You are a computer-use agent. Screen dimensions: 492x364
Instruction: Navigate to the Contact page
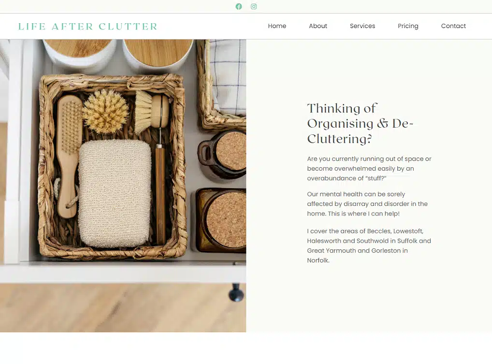453,26
